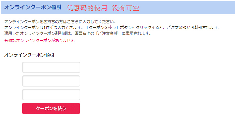Click the blue header title オンラインクーポン値引
Image resolution: width=235 pixels, height=119 pixels.
[33, 7]
